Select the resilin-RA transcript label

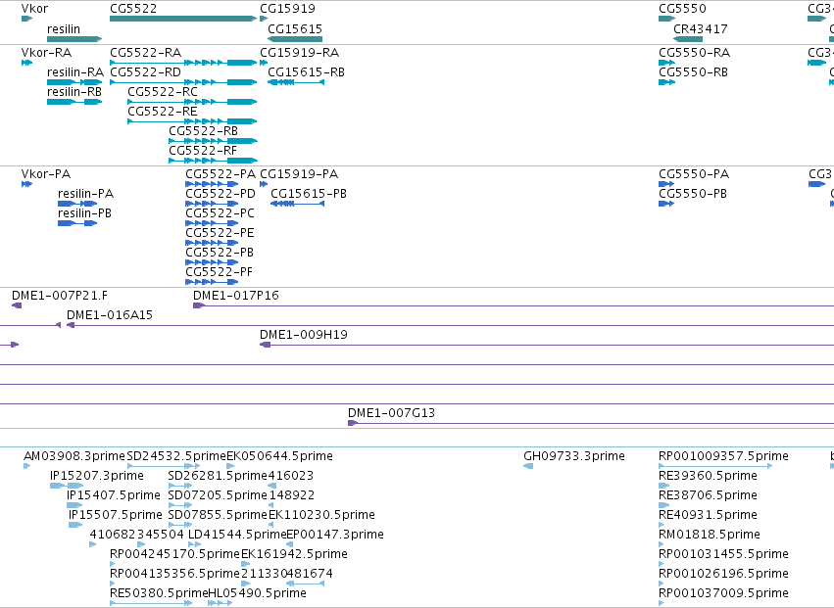[75, 71]
